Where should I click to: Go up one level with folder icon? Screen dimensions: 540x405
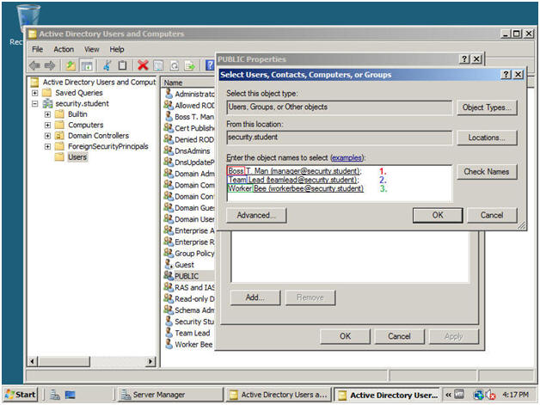pyautogui.click(x=71, y=65)
